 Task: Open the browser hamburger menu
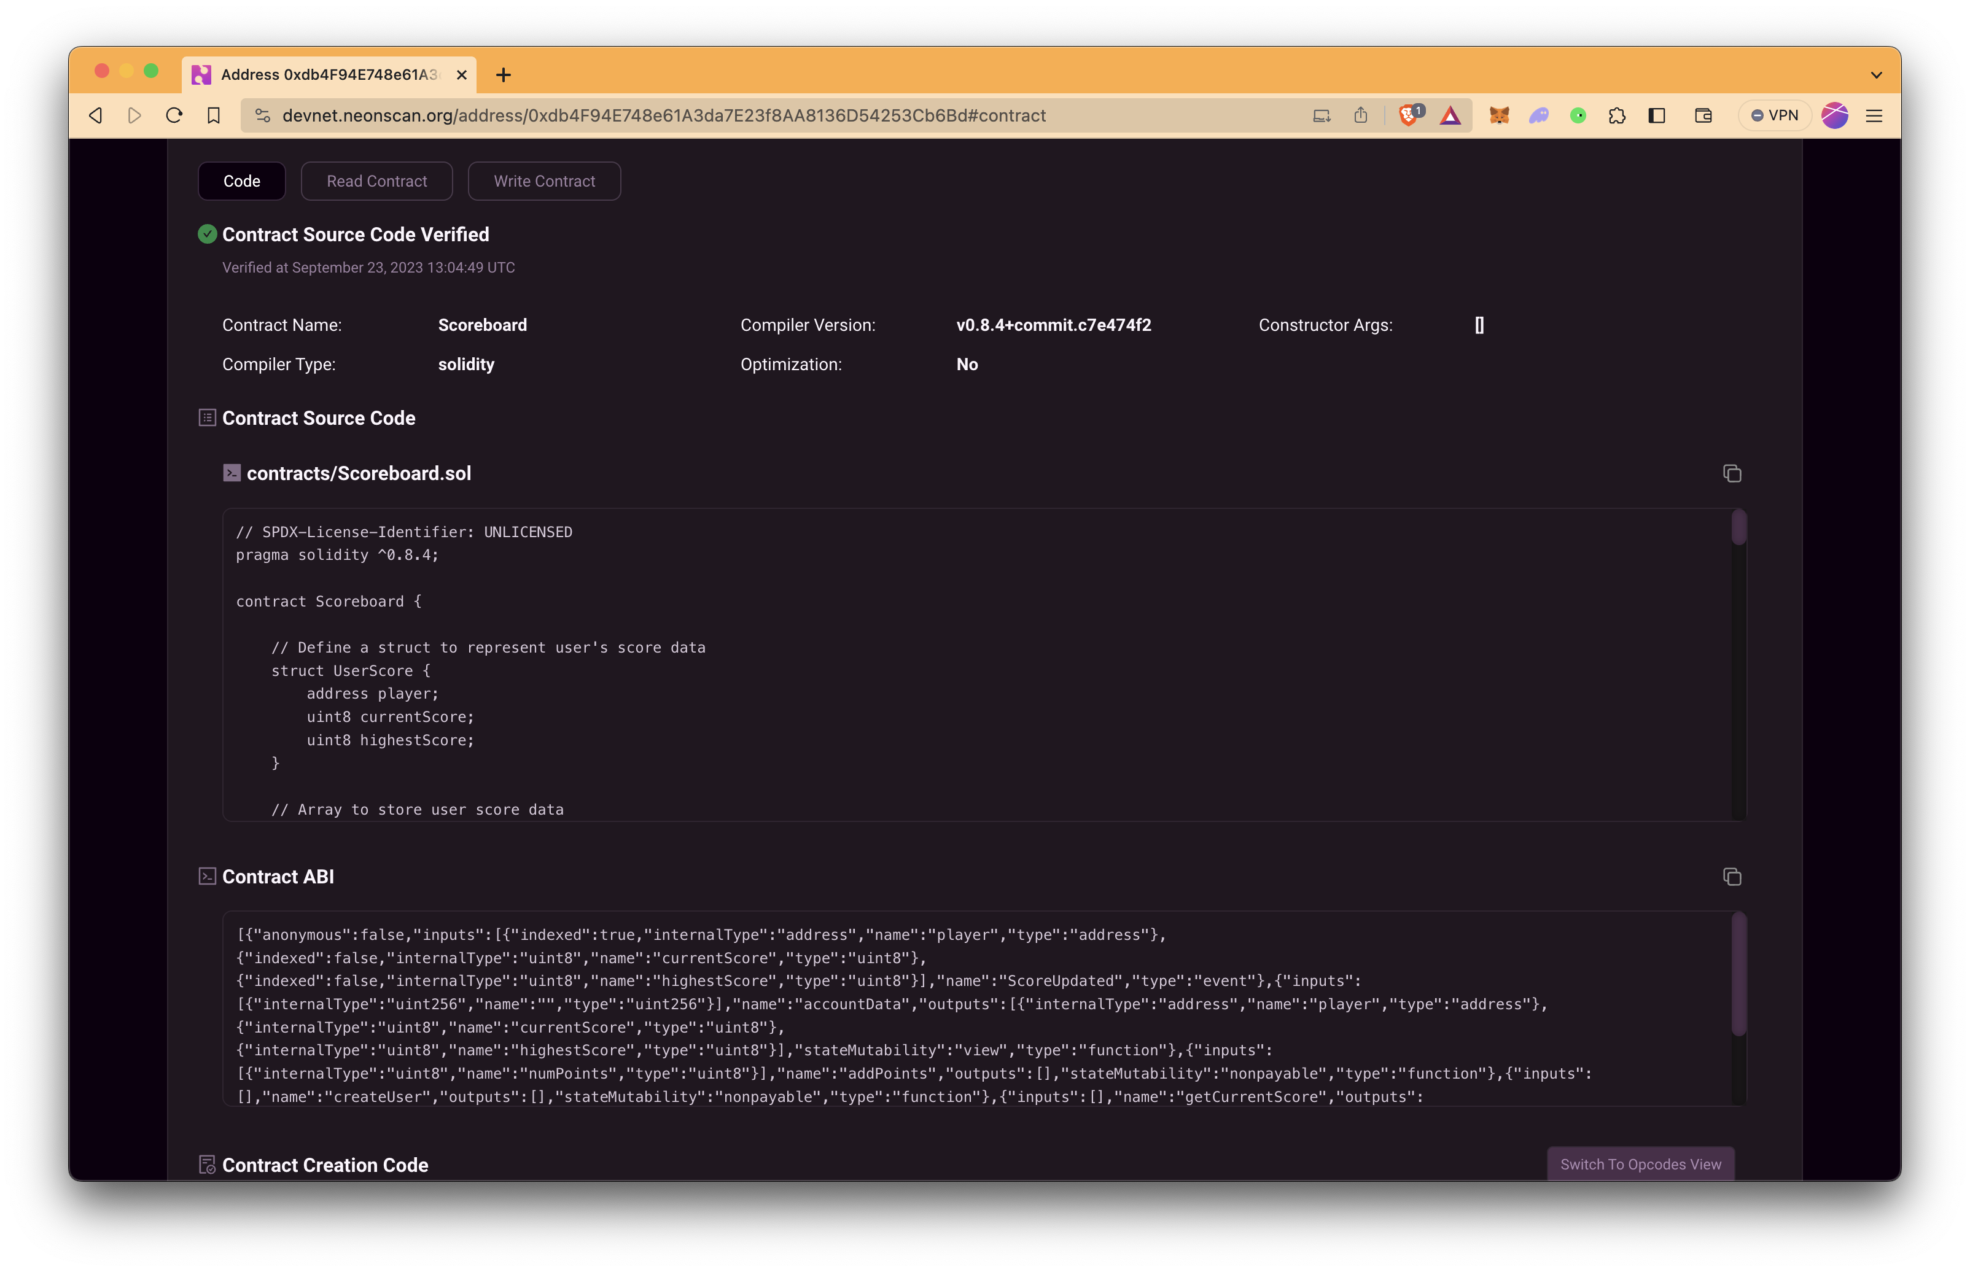1874,115
